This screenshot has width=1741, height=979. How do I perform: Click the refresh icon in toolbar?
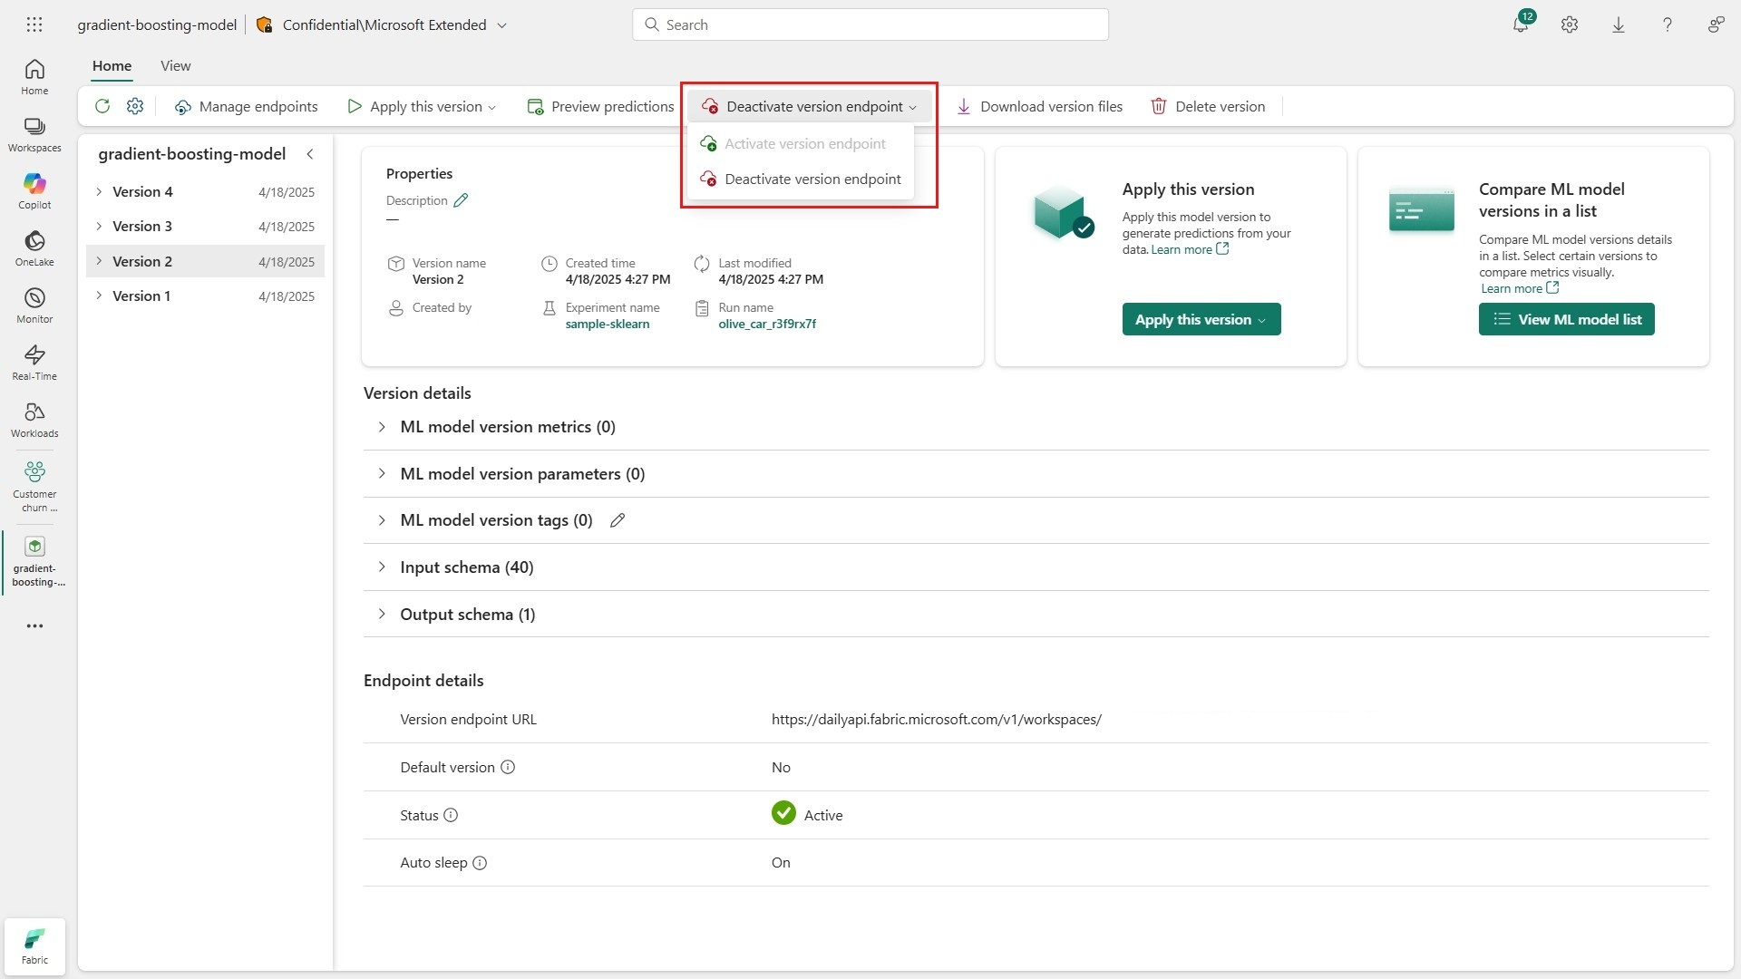coord(102,107)
